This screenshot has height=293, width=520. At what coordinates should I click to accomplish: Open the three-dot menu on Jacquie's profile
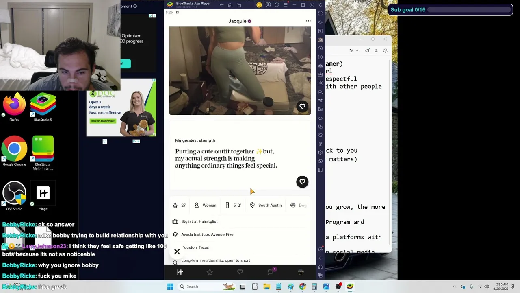coord(308,21)
